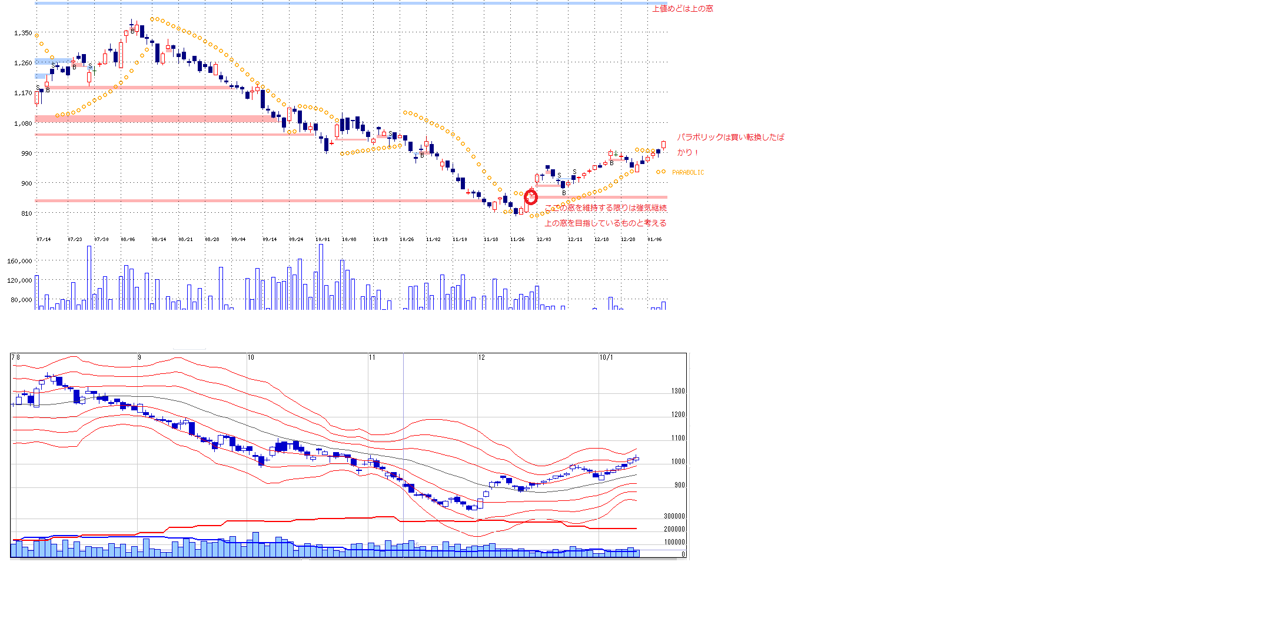Click the 810 price axis label
The height and width of the screenshot is (622, 1283).
[x=26, y=213]
